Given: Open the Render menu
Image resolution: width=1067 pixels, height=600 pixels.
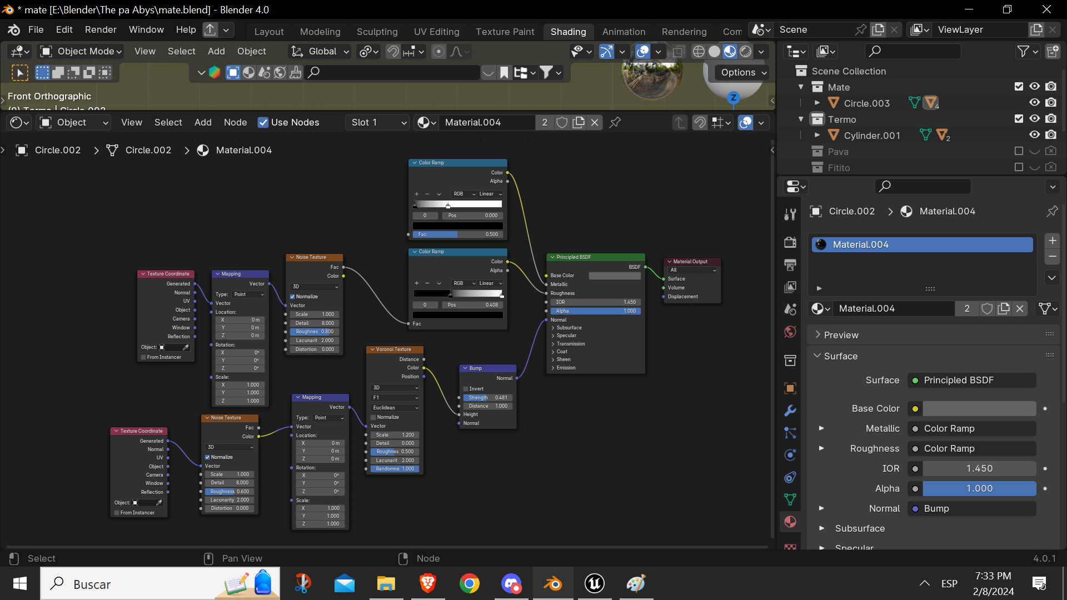Looking at the screenshot, I should pyautogui.click(x=101, y=29).
